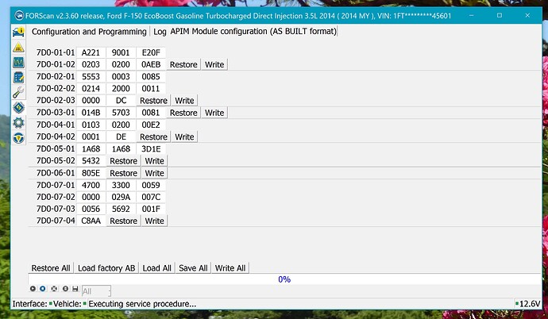Screen dimensions: 548x319
Task: Click Restore in row 7D0-04-02
Action: point(153,136)
